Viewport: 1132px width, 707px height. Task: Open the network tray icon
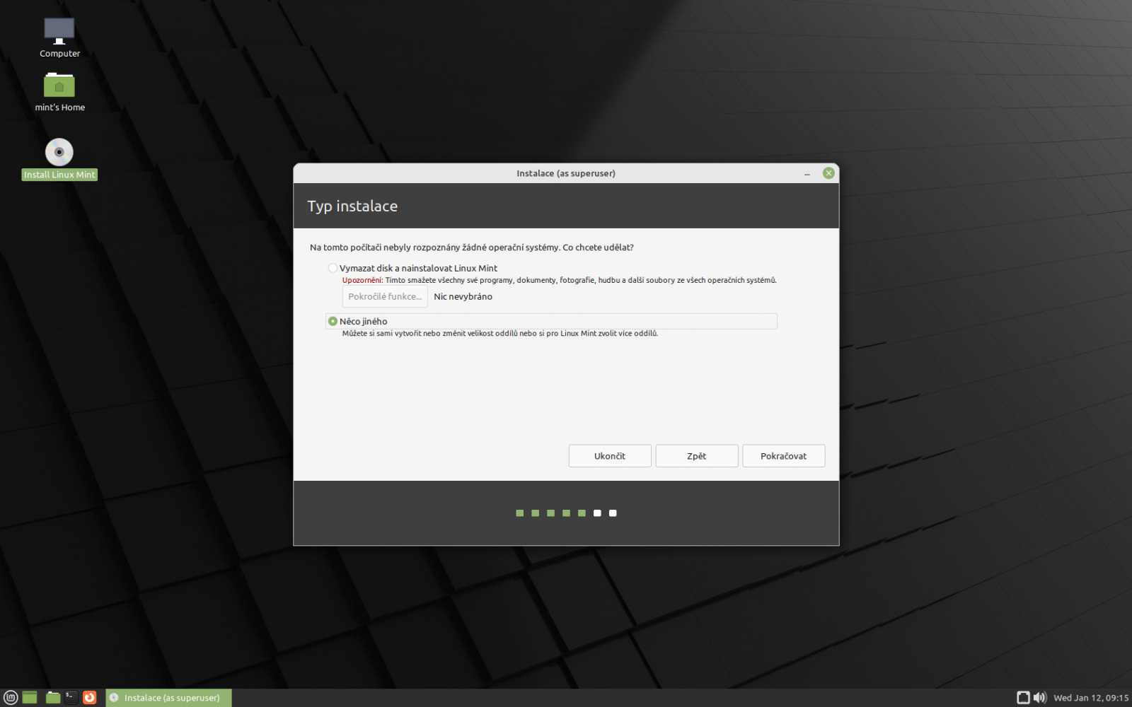tap(1023, 698)
